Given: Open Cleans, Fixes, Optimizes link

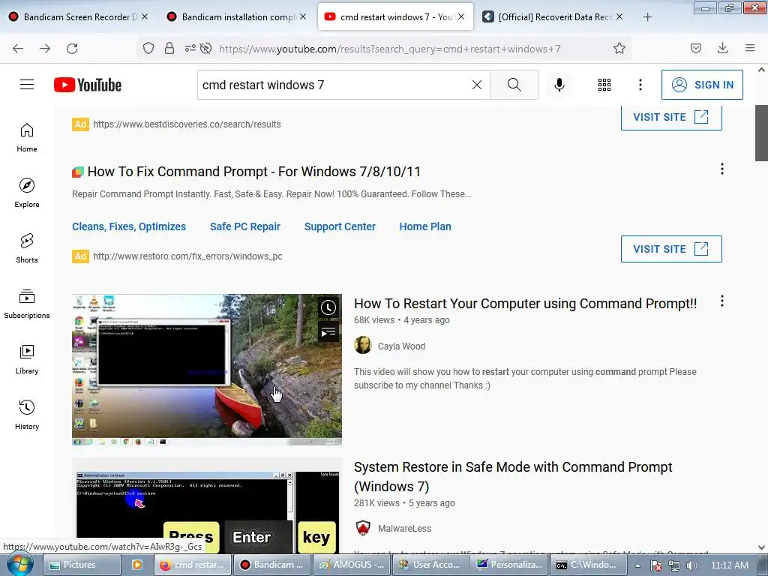Looking at the screenshot, I should tap(129, 226).
